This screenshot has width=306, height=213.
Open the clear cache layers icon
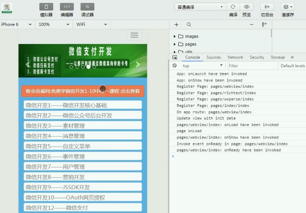288,7
